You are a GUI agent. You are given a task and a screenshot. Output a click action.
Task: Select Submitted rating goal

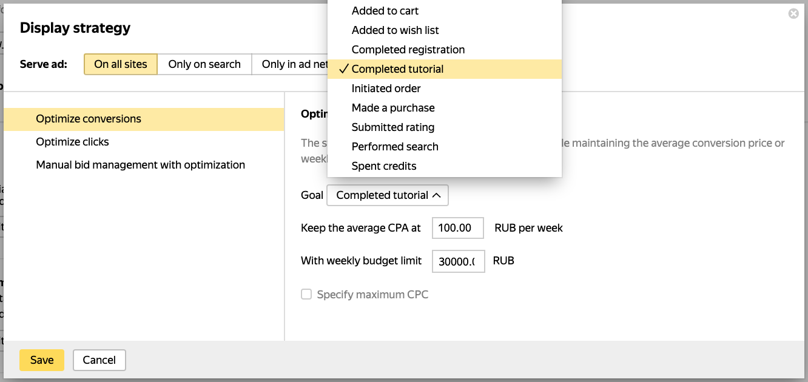pyautogui.click(x=392, y=127)
